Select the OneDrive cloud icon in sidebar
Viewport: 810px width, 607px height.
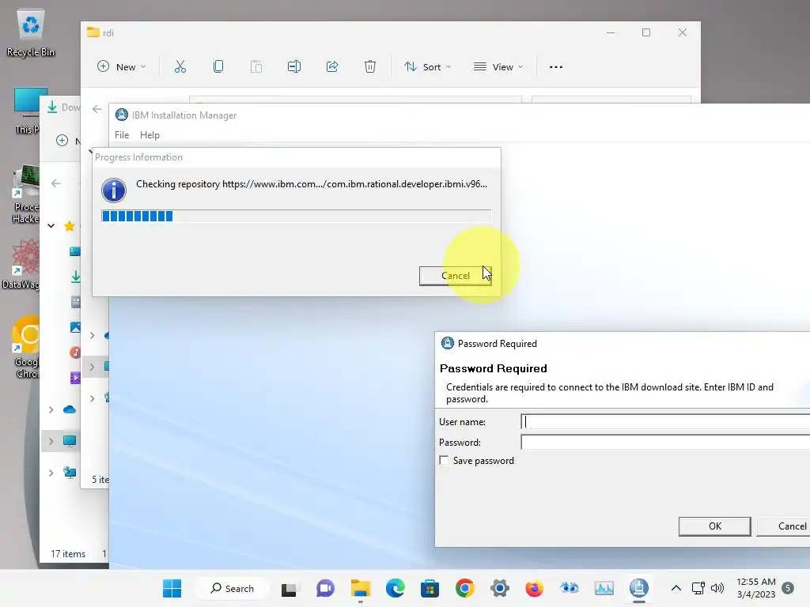point(70,410)
